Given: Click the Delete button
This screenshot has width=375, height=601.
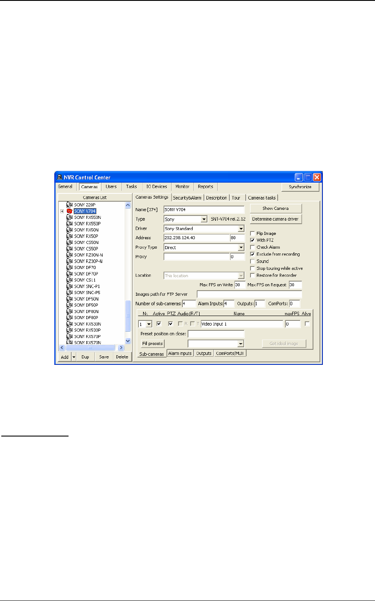Looking at the screenshot, I should 122,357.
